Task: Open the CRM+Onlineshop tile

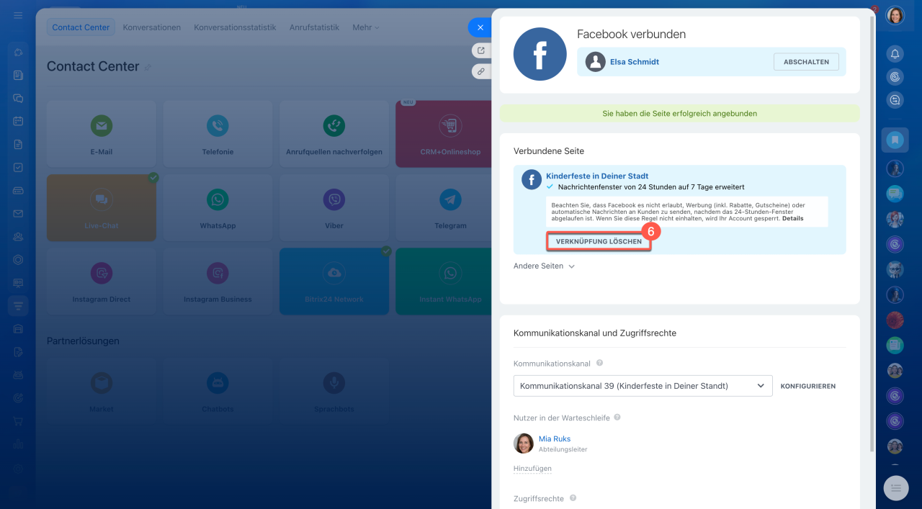Action: pos(443,134)
